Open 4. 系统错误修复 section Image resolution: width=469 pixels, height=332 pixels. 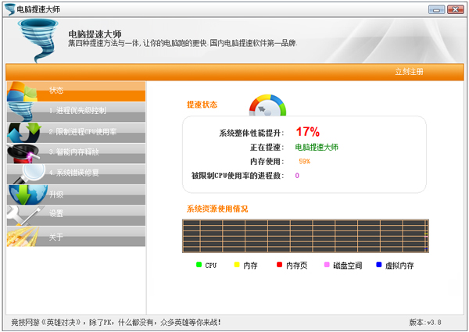pyautogui.click(x=77, y=173)
